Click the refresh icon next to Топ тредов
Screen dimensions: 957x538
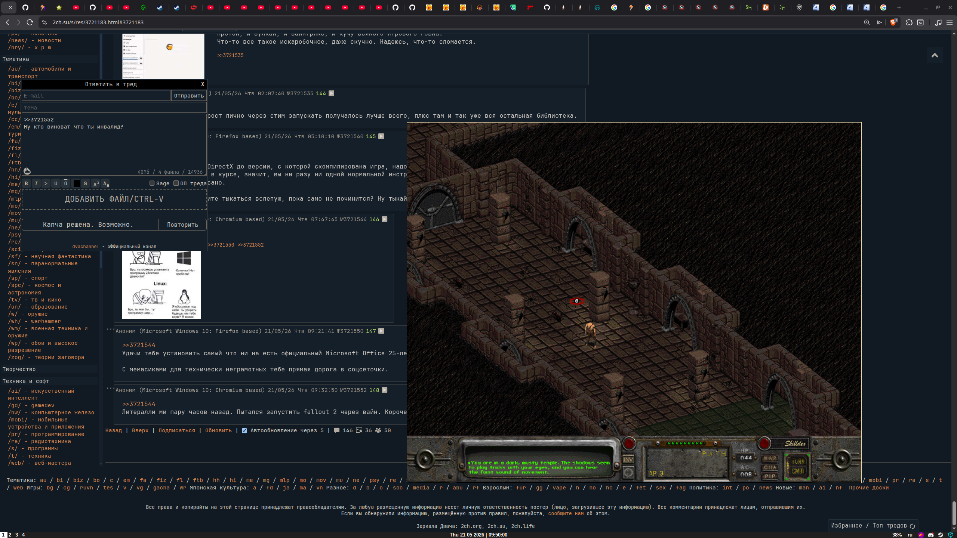(912, 526)
